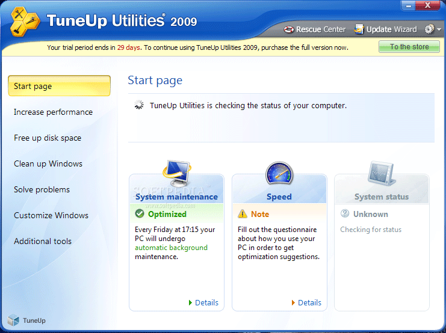Open the Customize Windows section
446x333 pixels.
51,215
